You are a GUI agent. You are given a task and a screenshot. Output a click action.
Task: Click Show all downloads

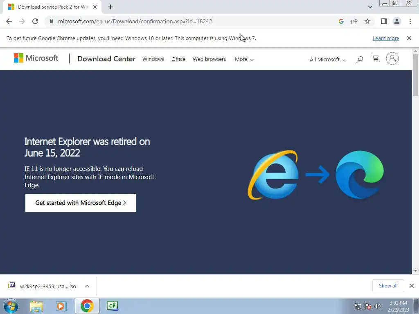coord(388,286)
